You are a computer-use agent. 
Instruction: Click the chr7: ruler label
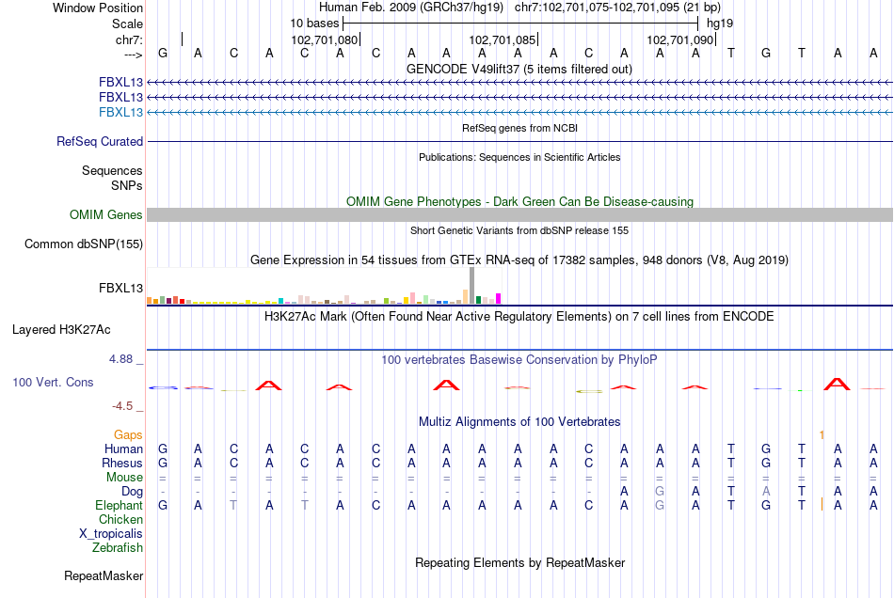coord(129,39)
